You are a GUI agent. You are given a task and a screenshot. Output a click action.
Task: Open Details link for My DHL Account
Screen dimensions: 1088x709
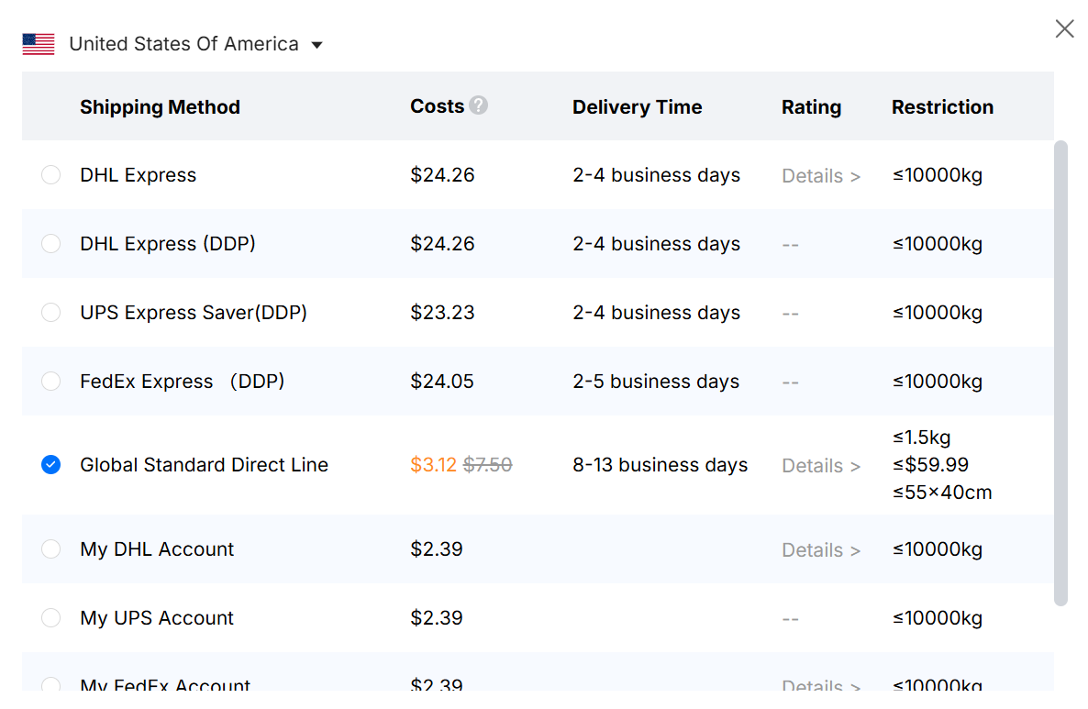pyautogui.click(x=820, y=550)
